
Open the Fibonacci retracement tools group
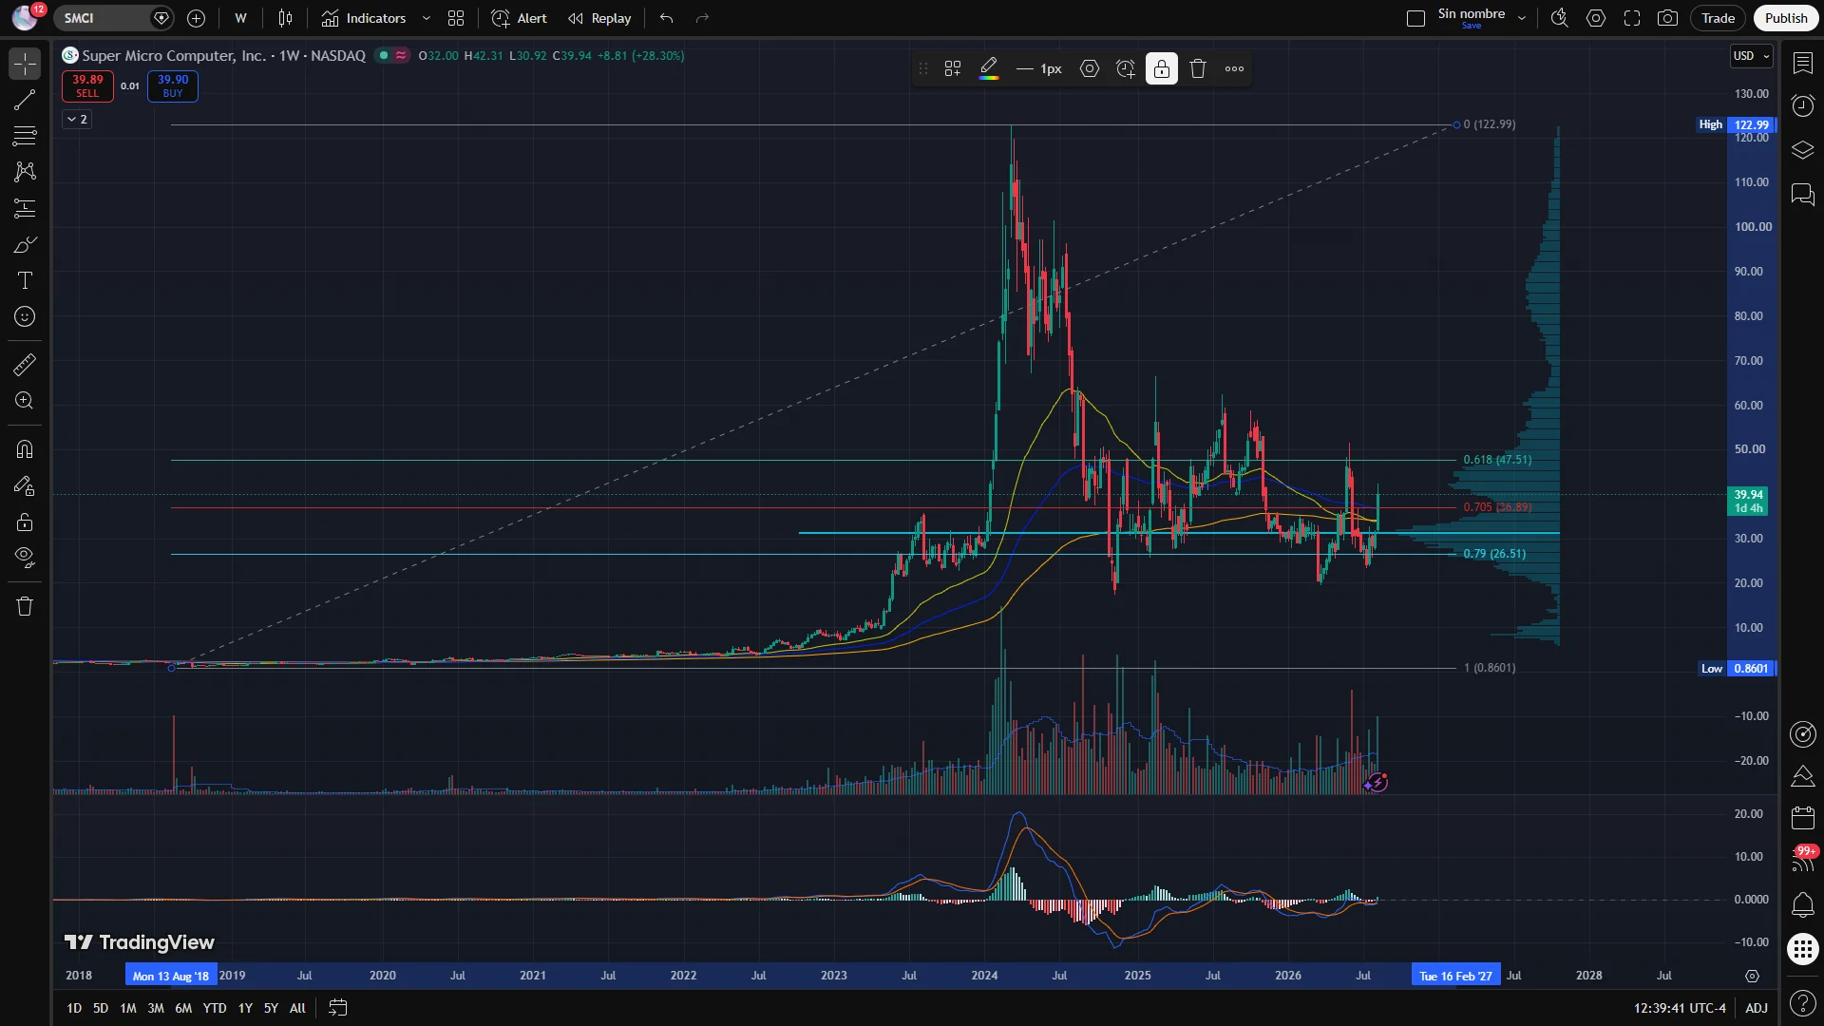(25, 136)
